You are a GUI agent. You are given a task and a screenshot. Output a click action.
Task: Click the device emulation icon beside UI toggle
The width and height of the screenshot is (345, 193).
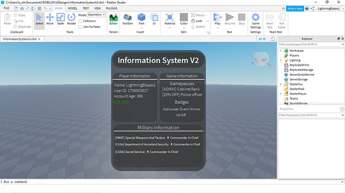(x=272, y=39)
